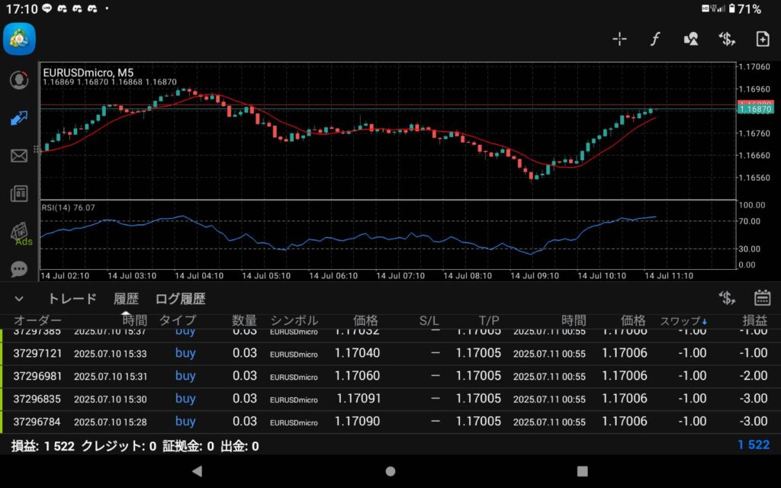This screenshot has width=781, height=488.
Task: Open the chart objects shapes tool
Action: [x=691, y=39]
